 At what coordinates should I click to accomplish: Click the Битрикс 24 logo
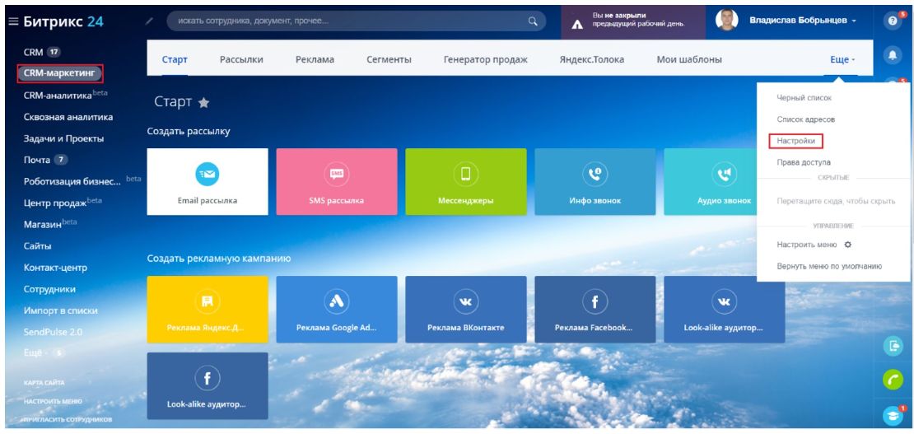coord(63,21)
